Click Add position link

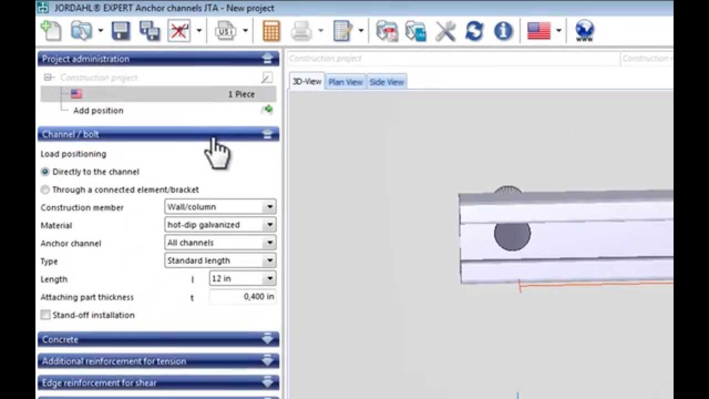(x=99, y=110)
